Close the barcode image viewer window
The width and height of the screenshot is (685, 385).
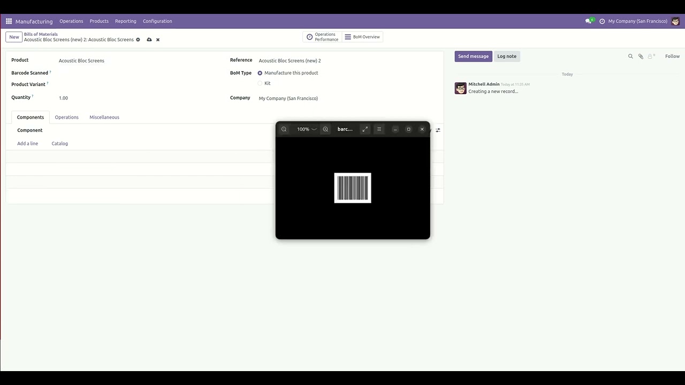coord(422,129)
